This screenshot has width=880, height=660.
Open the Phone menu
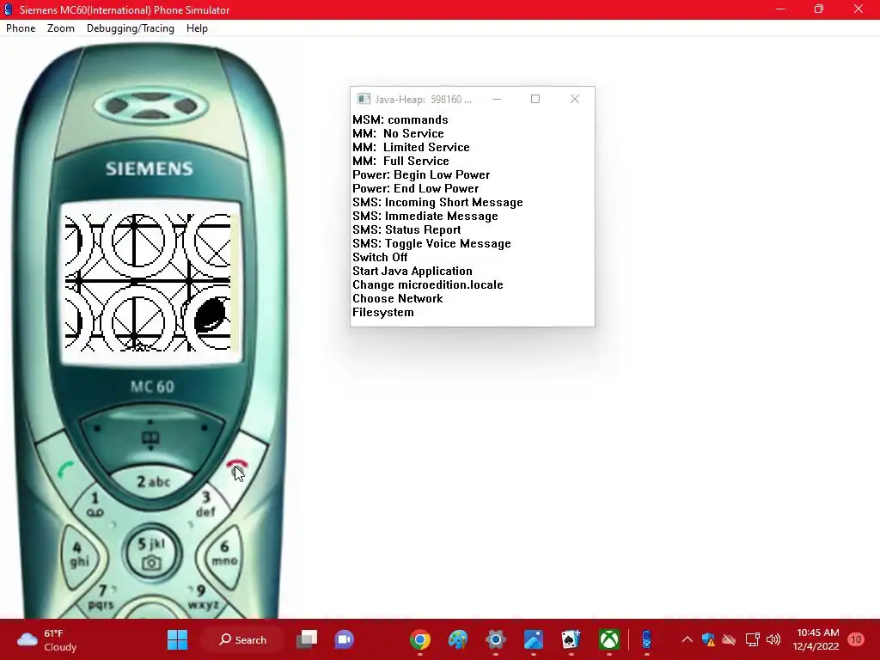point(21,28)
